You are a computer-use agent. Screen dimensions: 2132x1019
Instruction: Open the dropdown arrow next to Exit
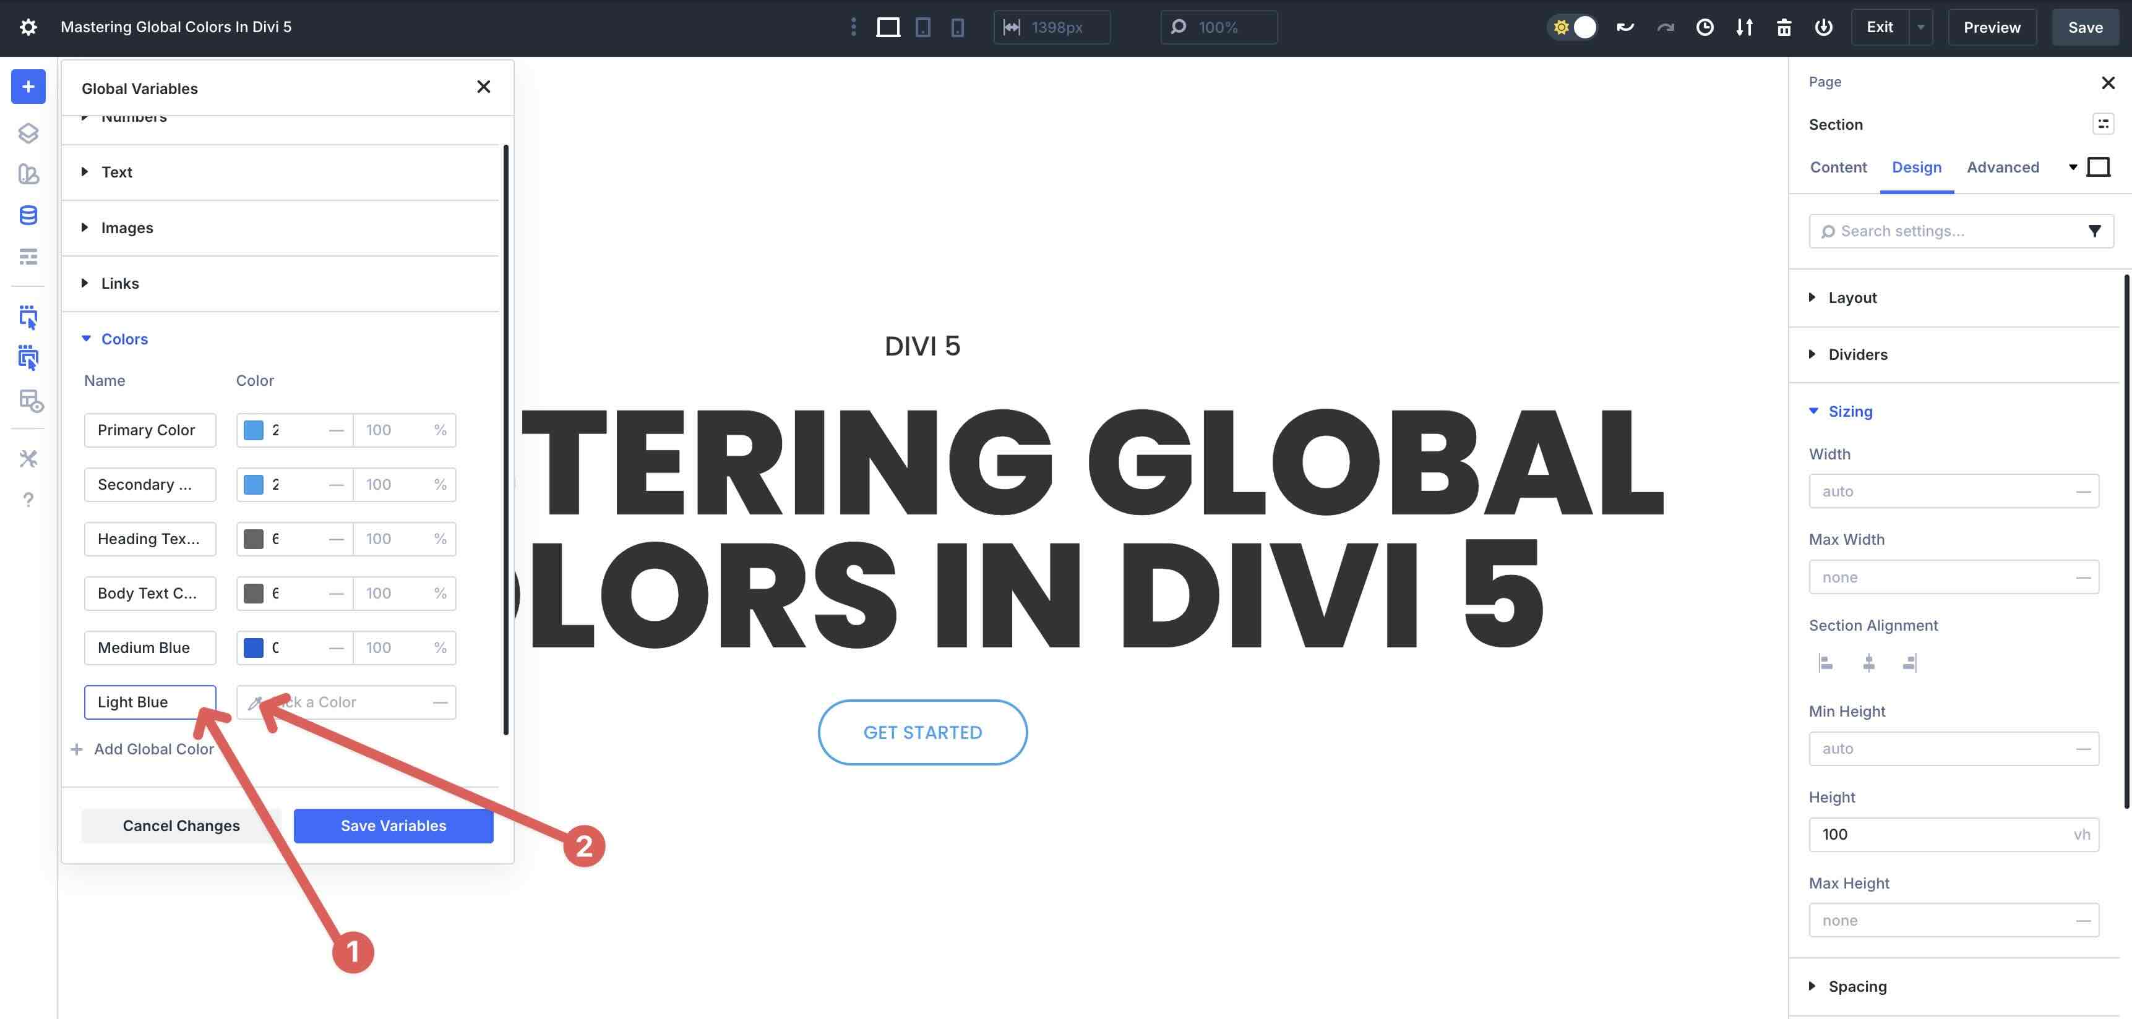coord(1920,27)
